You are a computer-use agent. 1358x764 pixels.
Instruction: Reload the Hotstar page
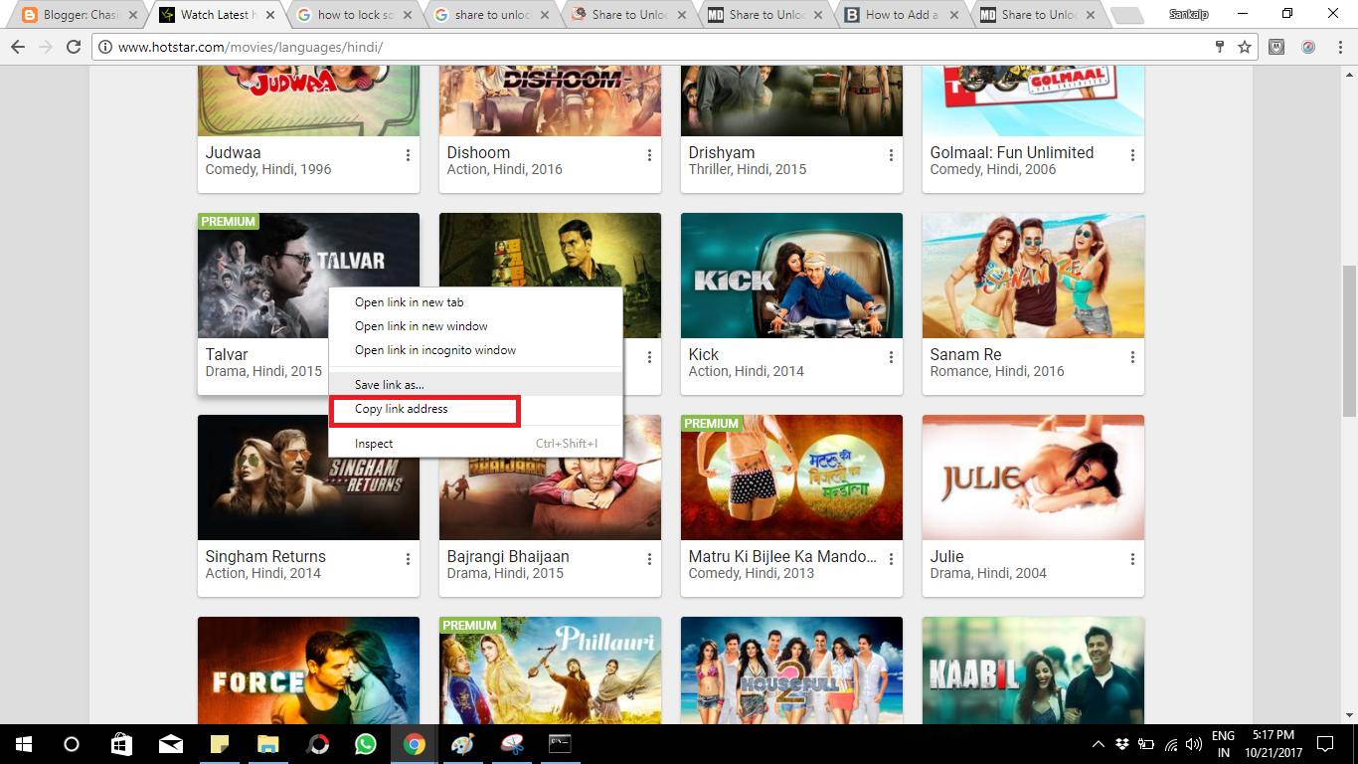click(x=73, y=47)
